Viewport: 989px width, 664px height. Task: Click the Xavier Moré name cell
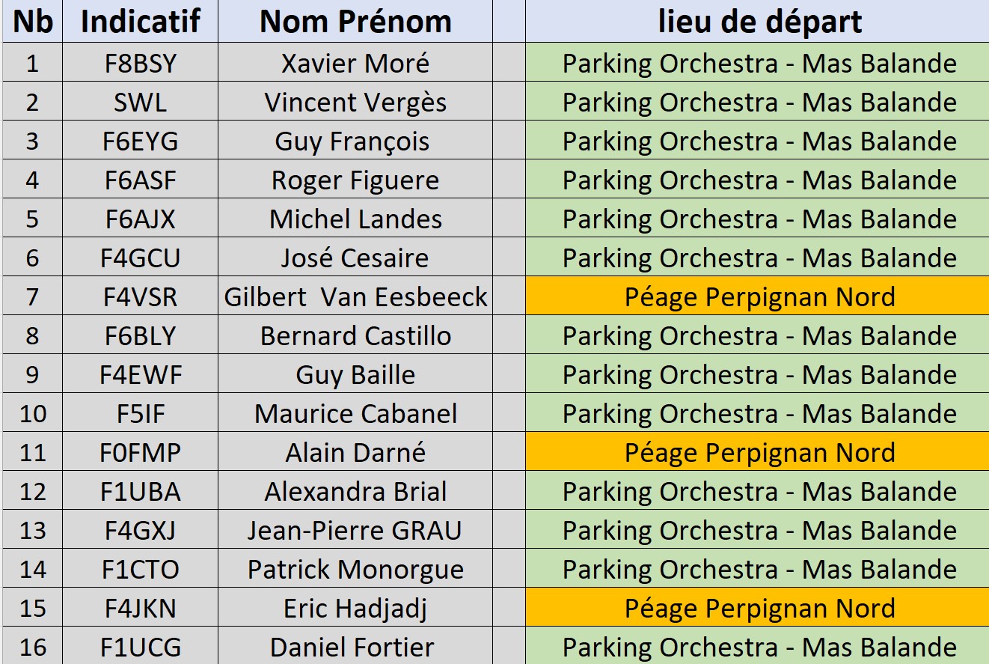pos(355,63)
